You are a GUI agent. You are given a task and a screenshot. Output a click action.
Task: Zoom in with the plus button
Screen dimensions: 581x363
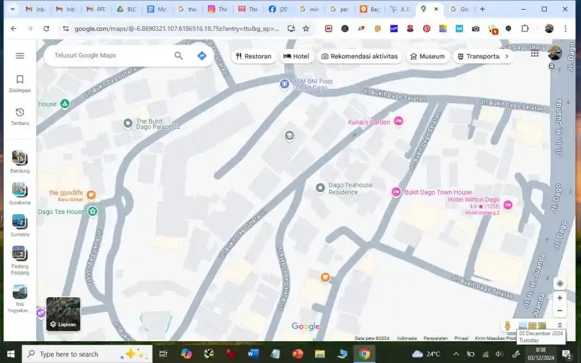click(560, 298)
